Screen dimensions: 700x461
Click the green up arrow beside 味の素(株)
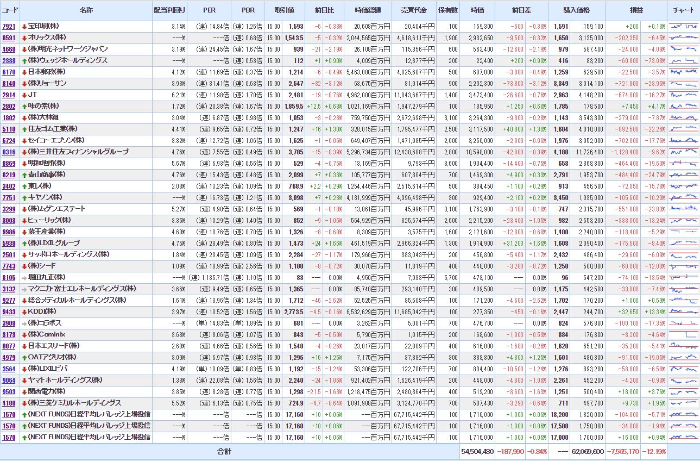(x=24, y=106)
